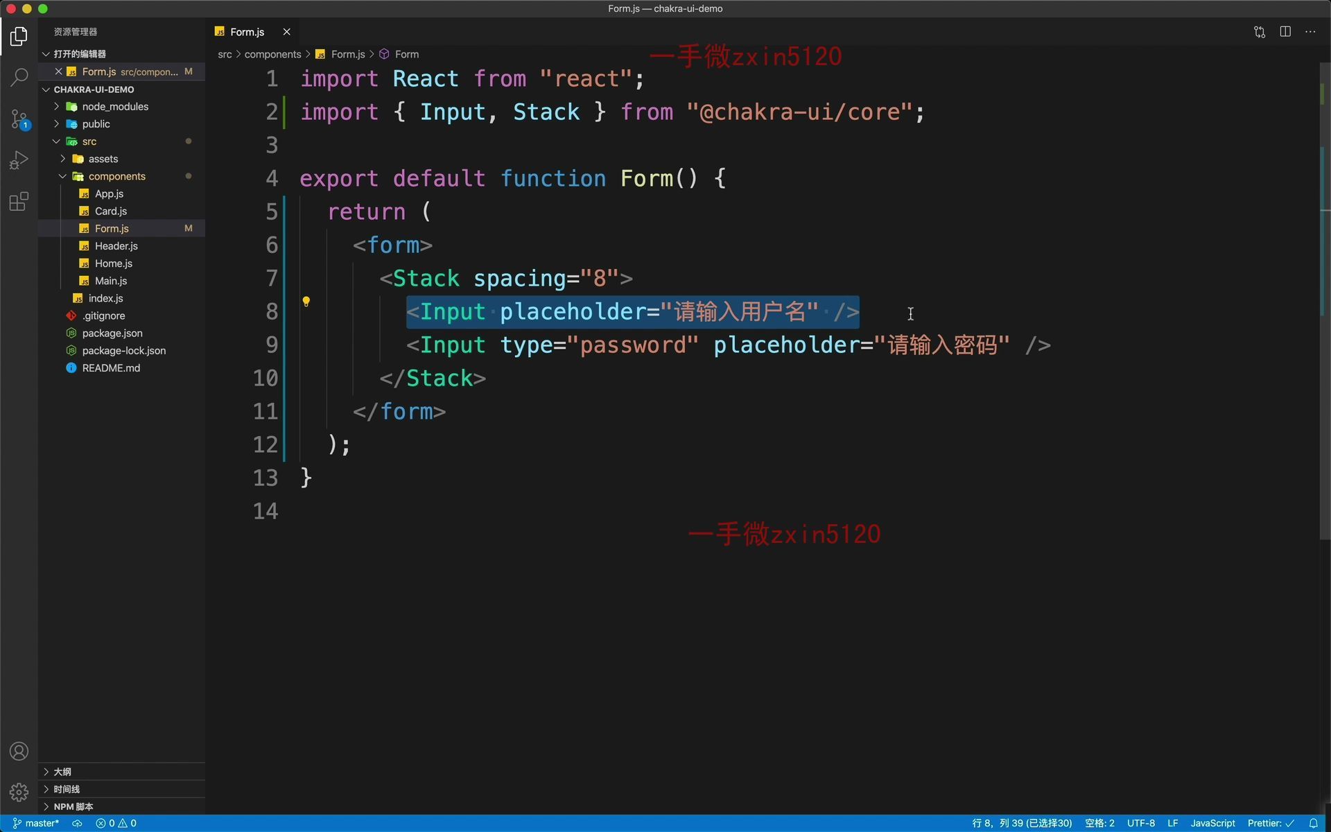Open App.js in the file tree

121,193
